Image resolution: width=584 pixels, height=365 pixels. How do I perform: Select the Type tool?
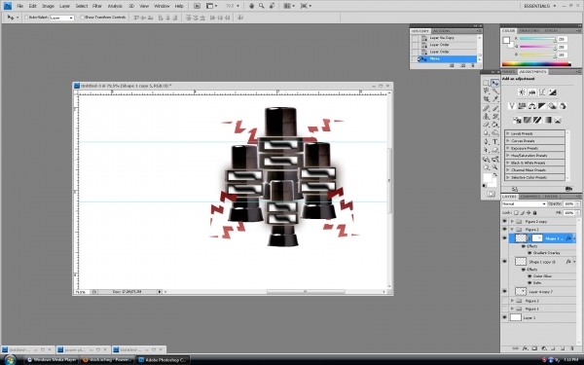pyautogui.click(x=495, y=141)
